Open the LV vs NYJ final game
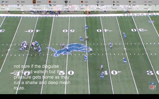 tap(72, 5)
